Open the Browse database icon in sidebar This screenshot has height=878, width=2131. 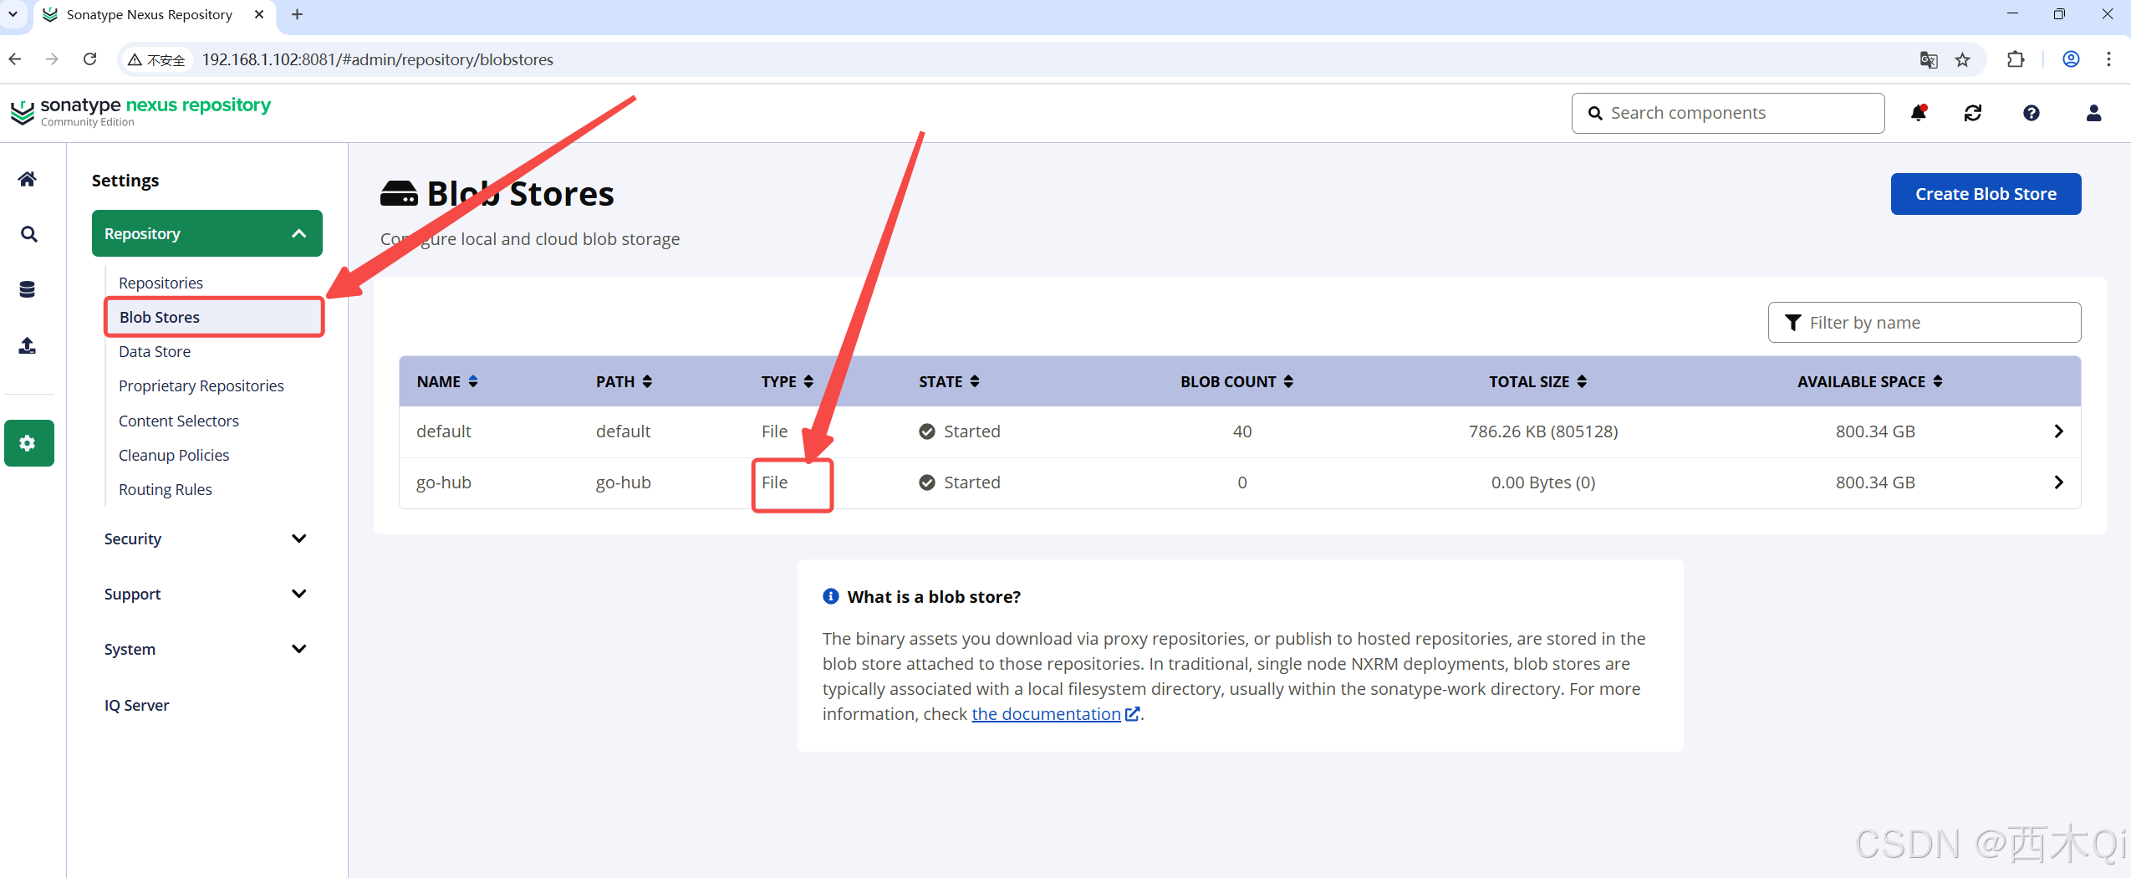point(28,289)
